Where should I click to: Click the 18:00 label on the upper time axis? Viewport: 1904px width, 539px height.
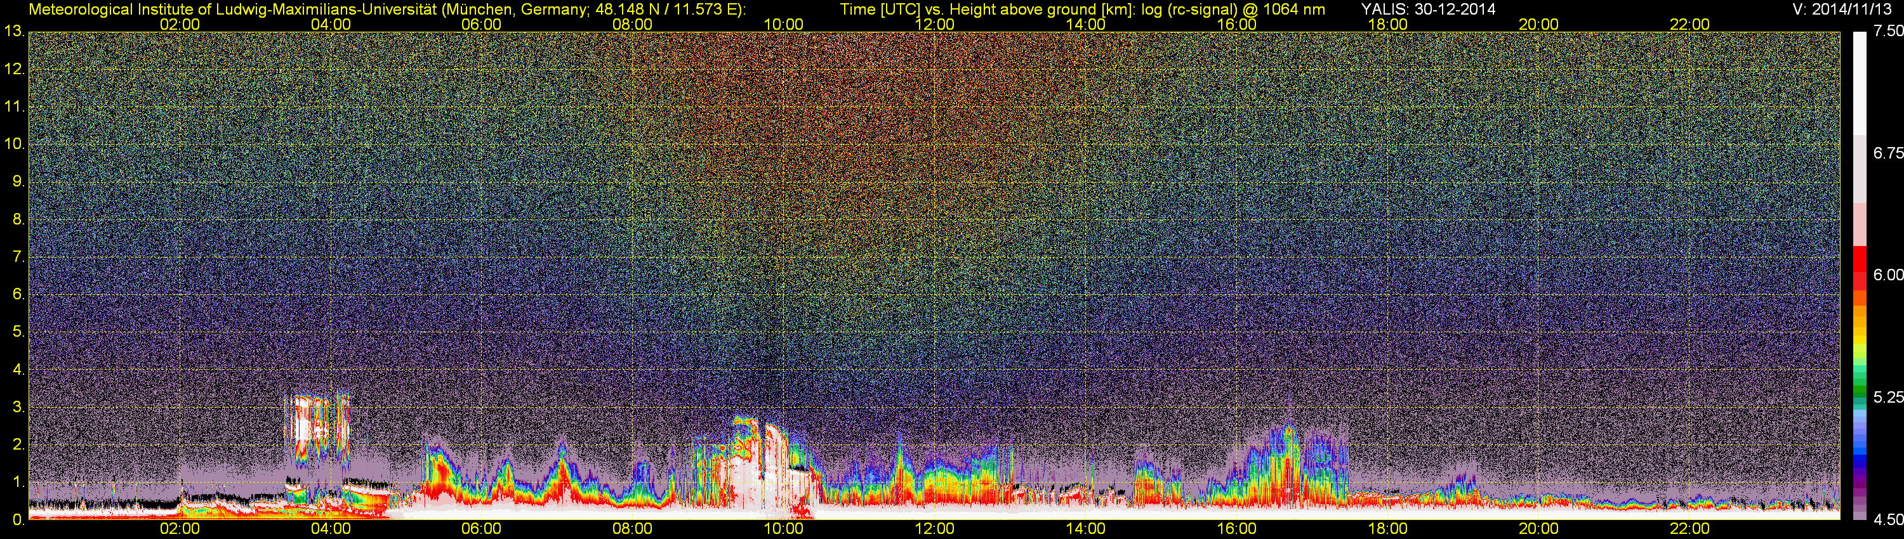tap(1388, 24)
